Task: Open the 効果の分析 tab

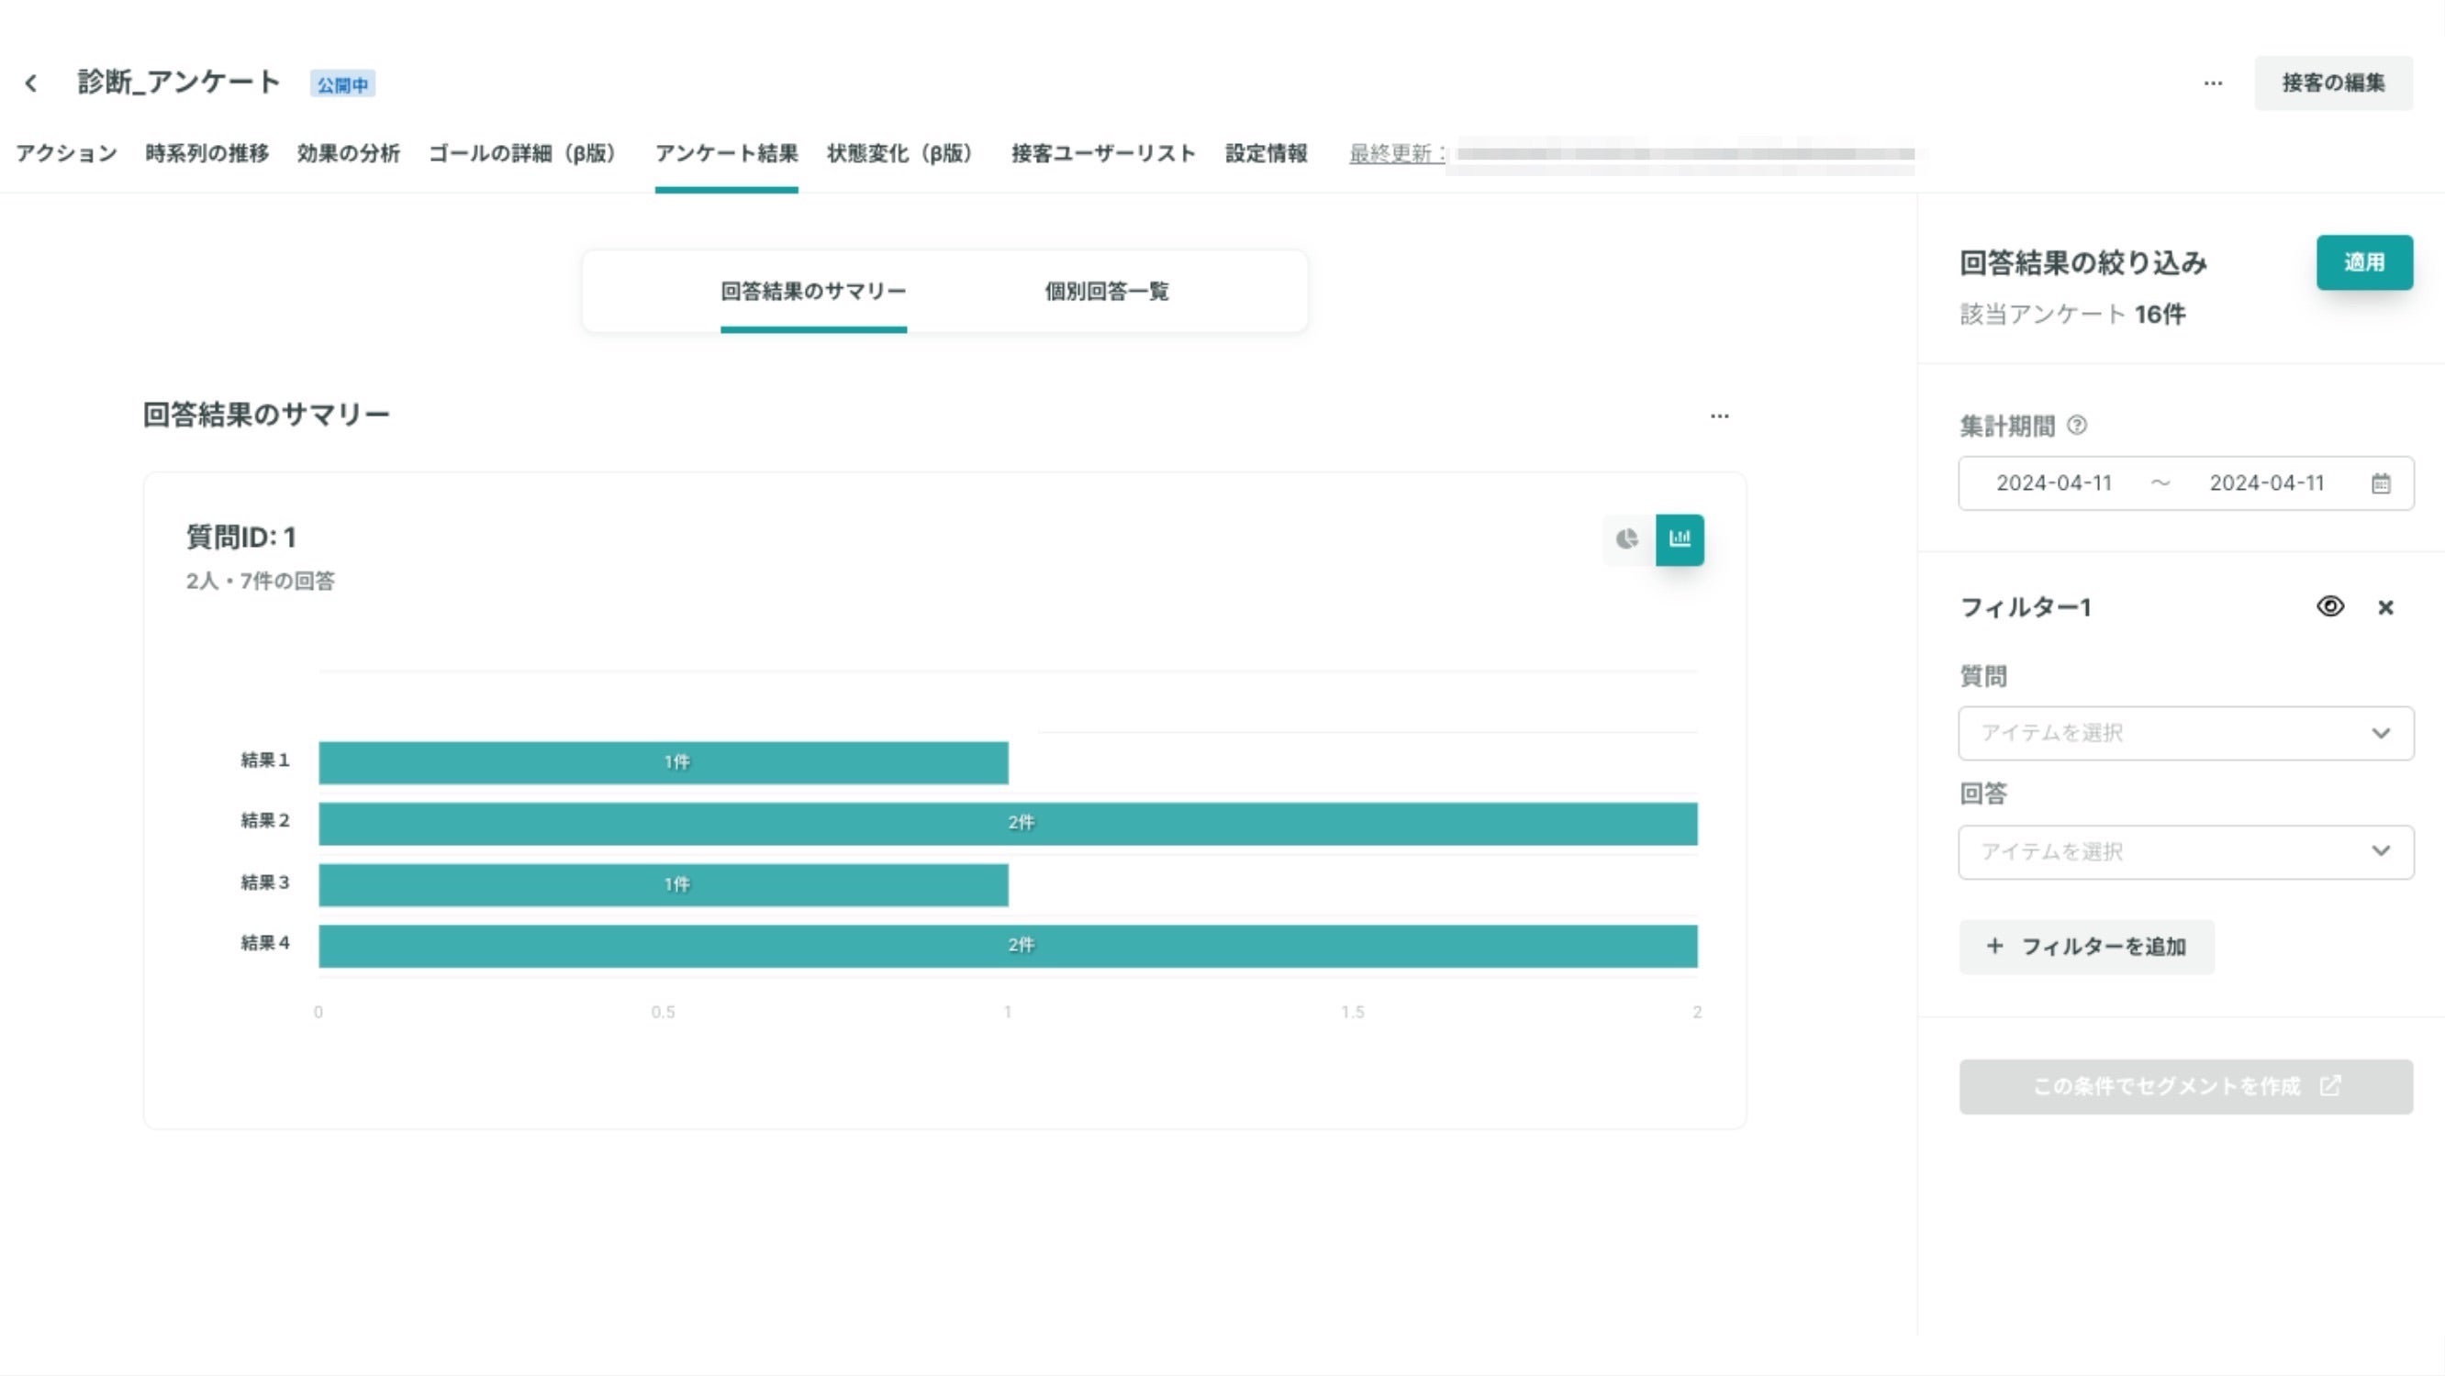Action: pos(349,154)
